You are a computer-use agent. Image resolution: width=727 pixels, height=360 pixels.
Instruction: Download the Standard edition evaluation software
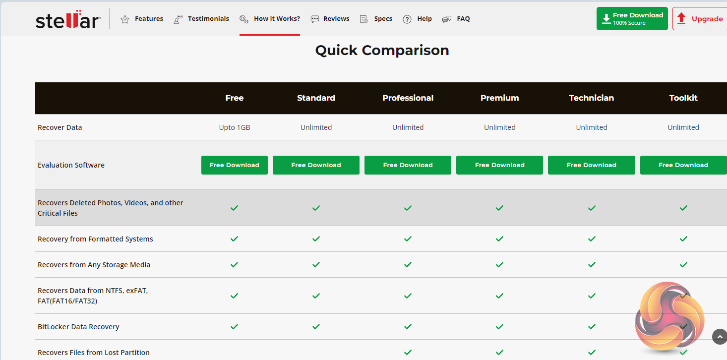pyautogui.click(x=316, y=165)
